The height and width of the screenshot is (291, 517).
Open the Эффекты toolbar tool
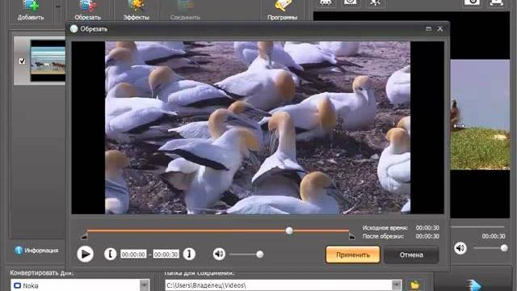tap(137, 10)
